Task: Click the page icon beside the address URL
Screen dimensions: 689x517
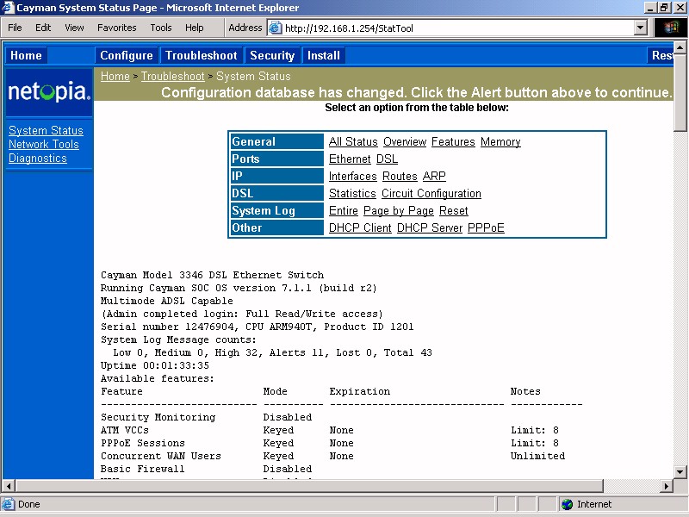Action: 275,28
